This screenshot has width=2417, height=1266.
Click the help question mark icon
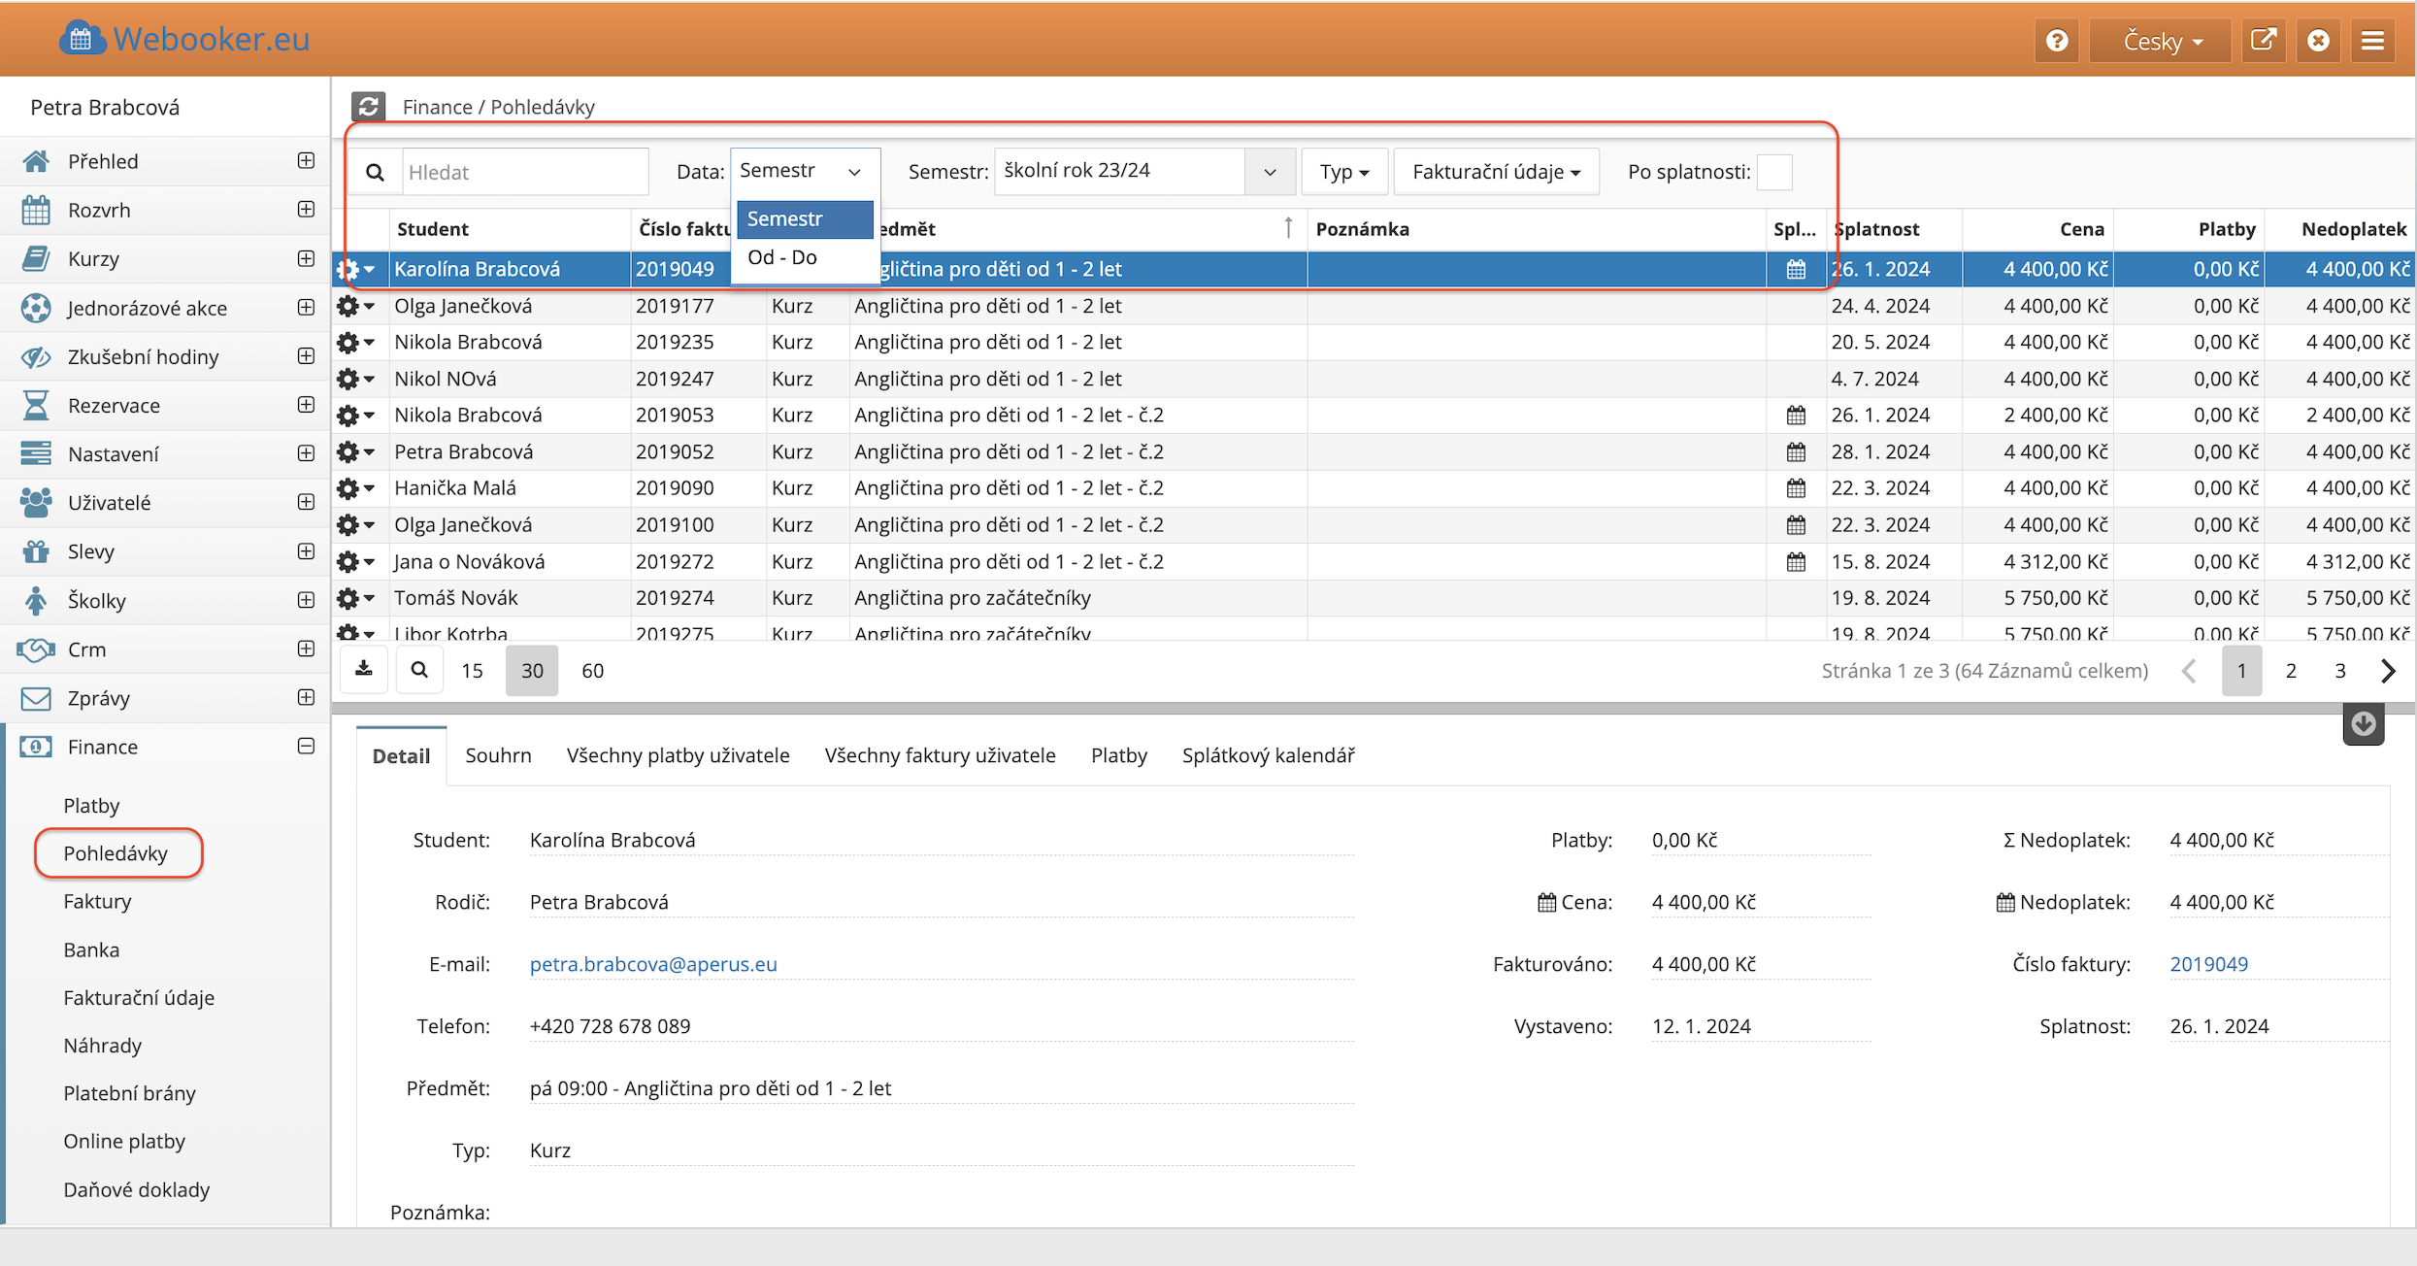coord(2057,41)
